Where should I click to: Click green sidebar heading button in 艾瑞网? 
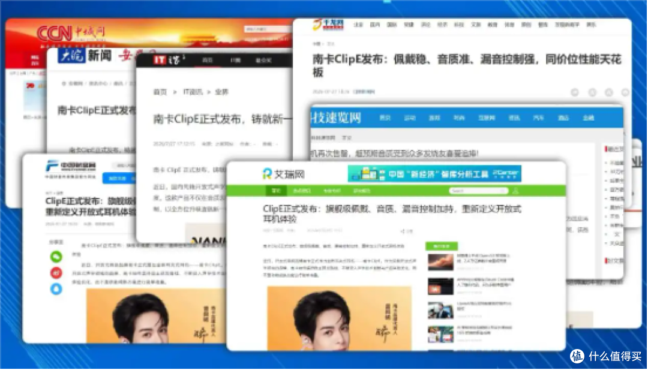[x=442, y=246]
